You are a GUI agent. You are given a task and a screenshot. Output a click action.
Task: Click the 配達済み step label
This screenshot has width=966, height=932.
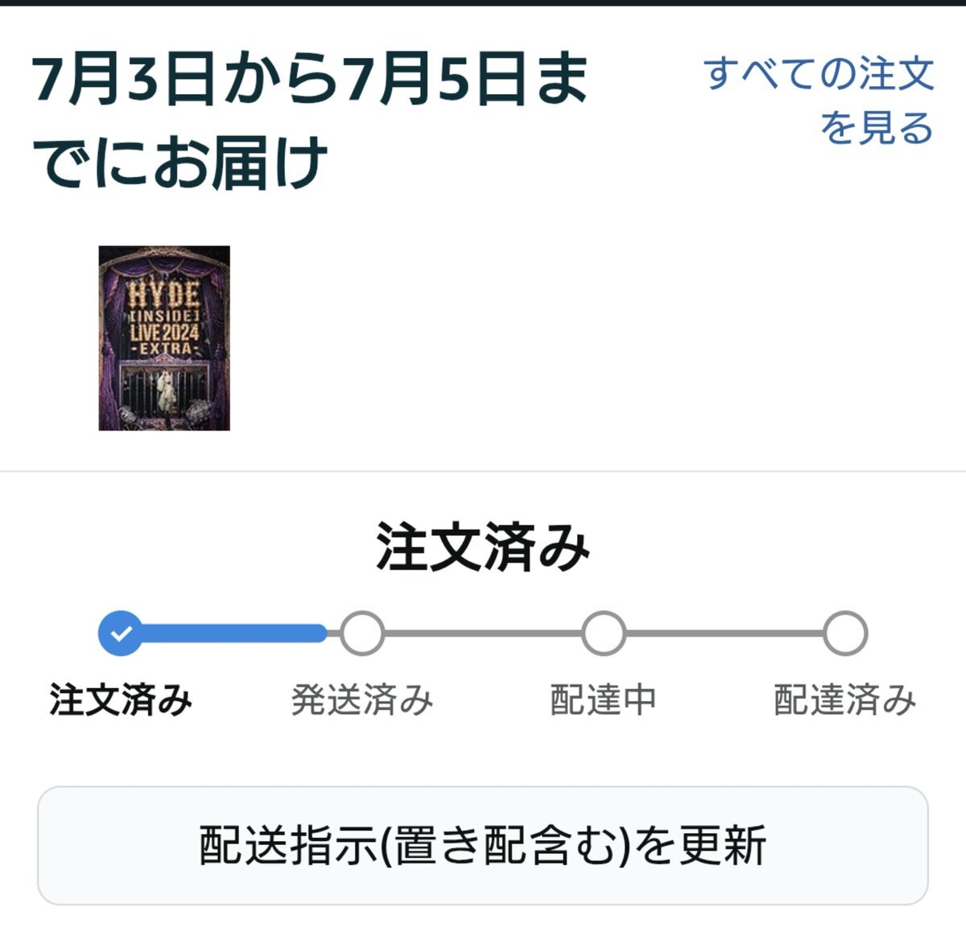click(845, 699)
